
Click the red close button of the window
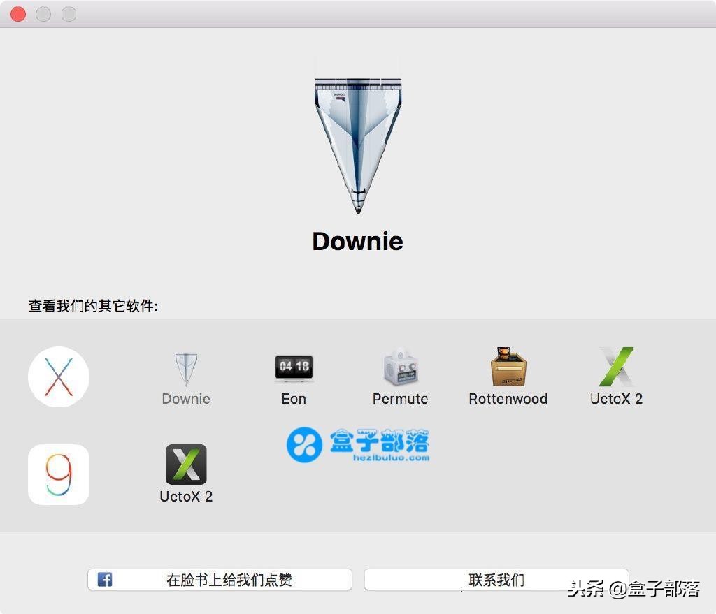point(17,14)
